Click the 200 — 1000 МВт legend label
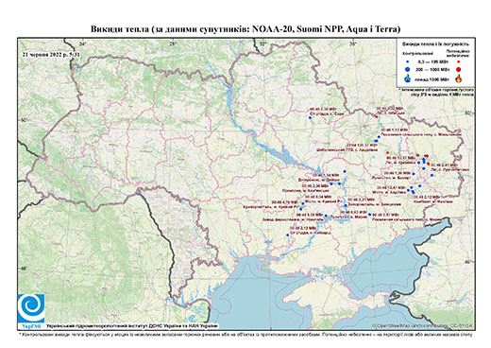 point(432,69)
